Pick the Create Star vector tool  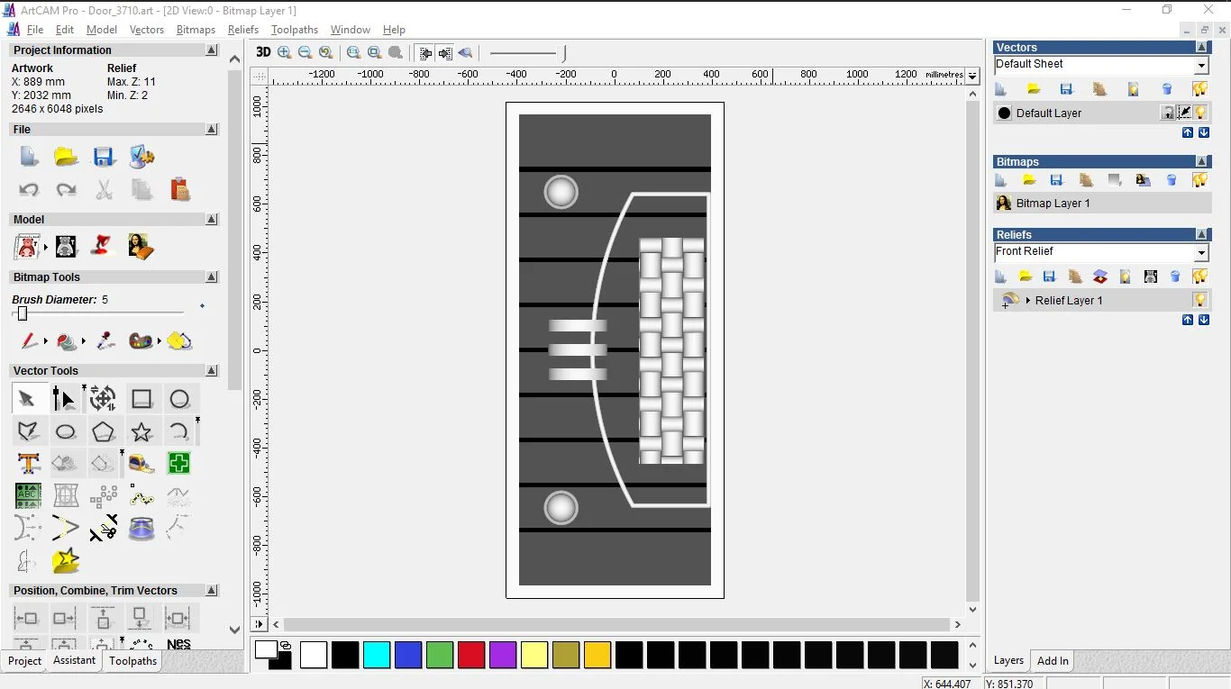pos(141,432)
